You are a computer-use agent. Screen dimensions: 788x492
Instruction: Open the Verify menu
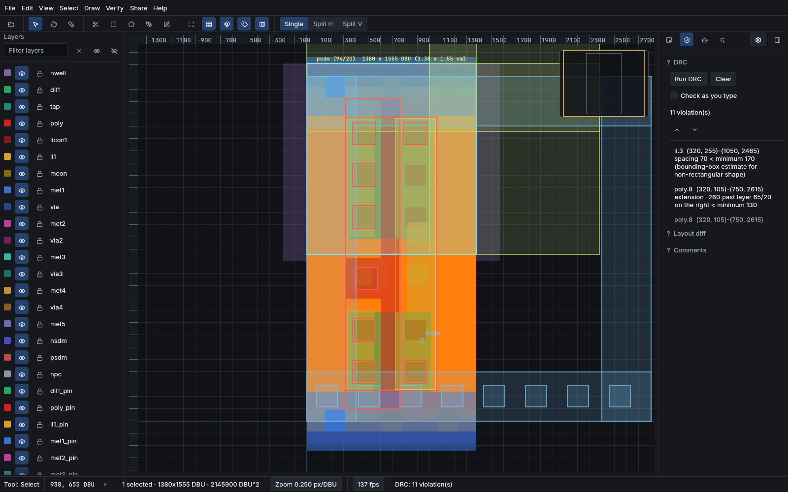pyautogui.click(x=115, y=8)
